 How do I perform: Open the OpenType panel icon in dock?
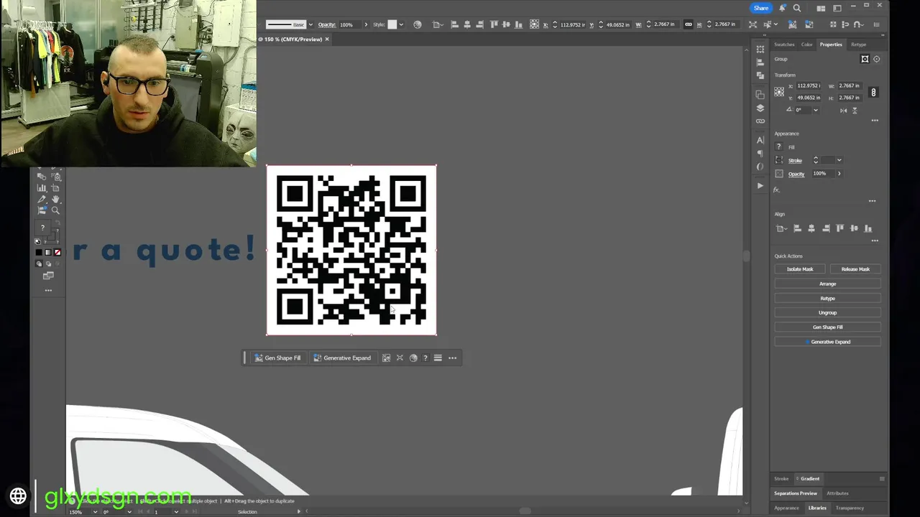[x=760, y=167]
